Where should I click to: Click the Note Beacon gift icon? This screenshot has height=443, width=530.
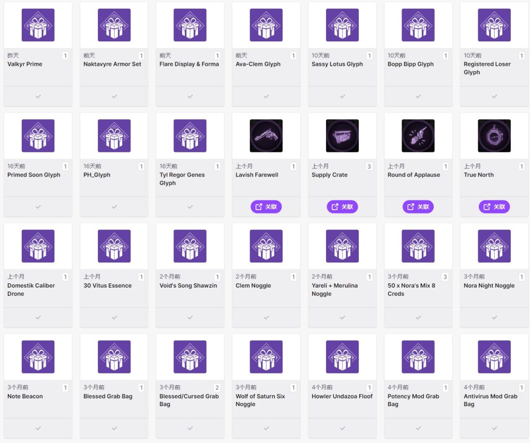(38, 356)
